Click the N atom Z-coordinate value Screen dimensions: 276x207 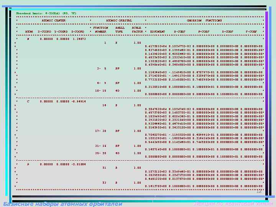(79, 39)
